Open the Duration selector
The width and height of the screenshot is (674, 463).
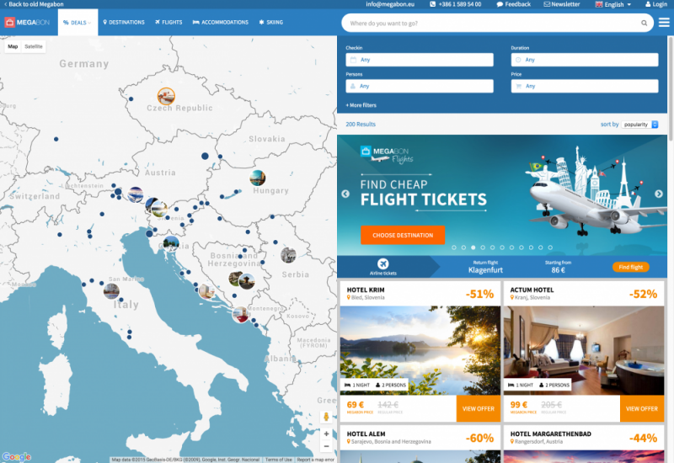click(x=585, y=60)
